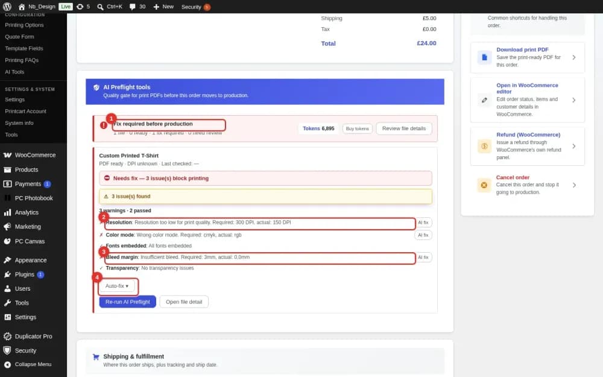
Task: Click chevron for Open in WooCommerce editor
Action: coord(574,100)
